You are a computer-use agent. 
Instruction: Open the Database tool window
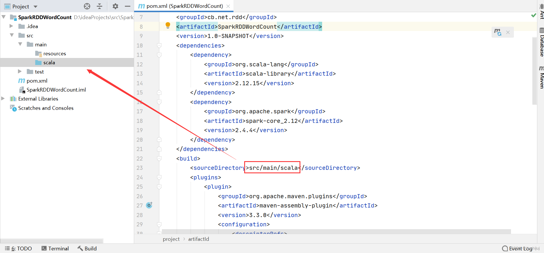point(541,42)
